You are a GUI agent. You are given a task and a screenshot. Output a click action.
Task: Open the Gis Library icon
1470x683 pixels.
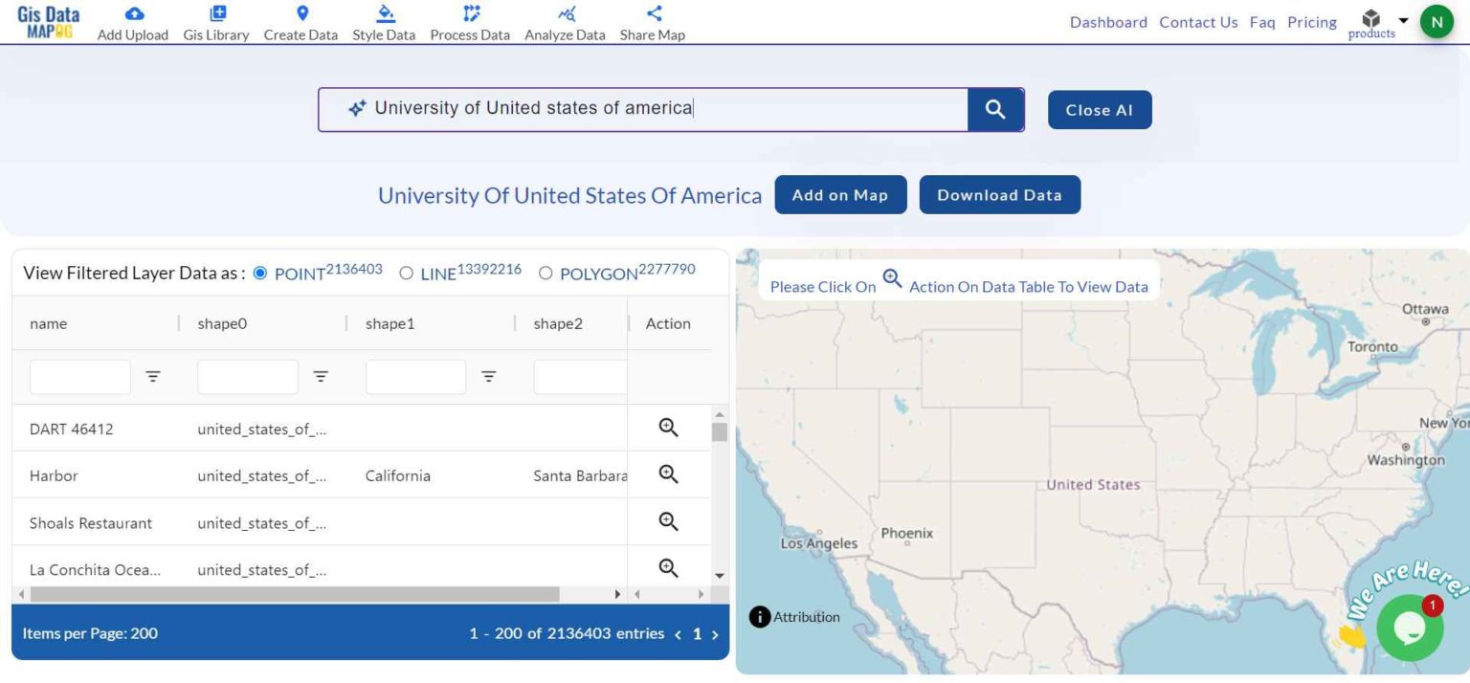[x=217, y=13]
